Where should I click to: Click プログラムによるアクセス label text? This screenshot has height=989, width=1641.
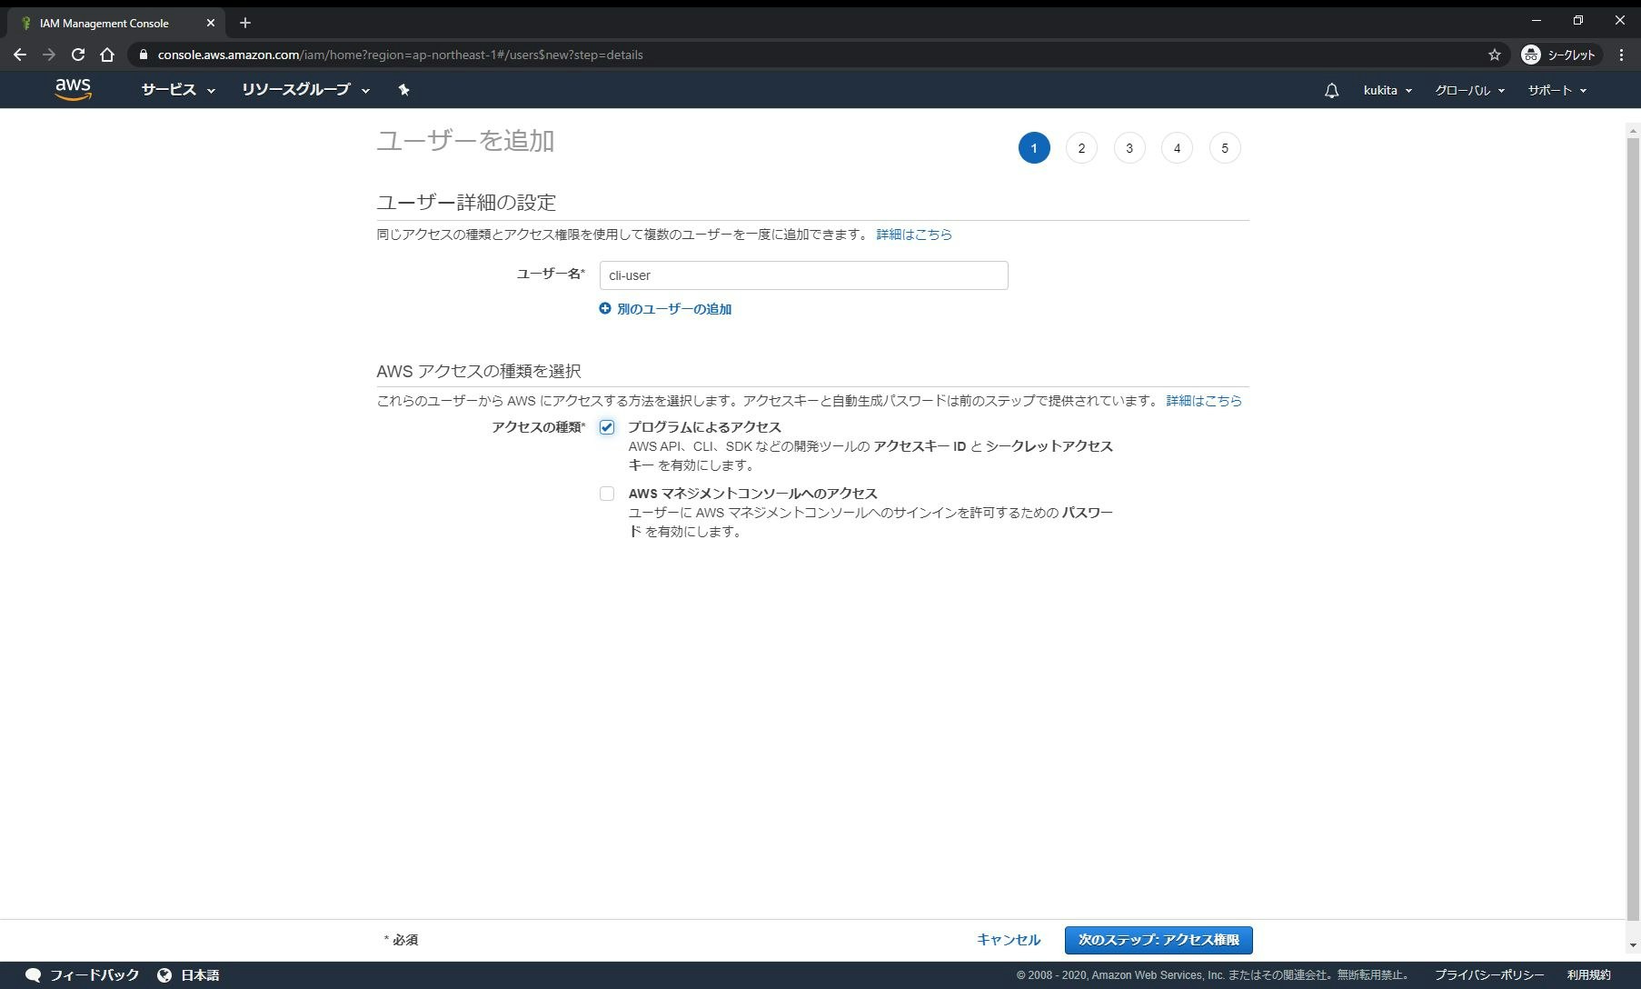point(704,427)
